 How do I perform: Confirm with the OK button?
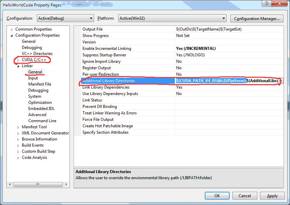[217, 195]
